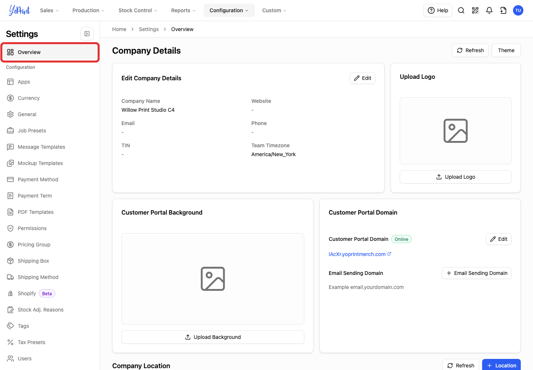Open Apps settings in sidebar
533x370 pixels.
pos(50,82)
